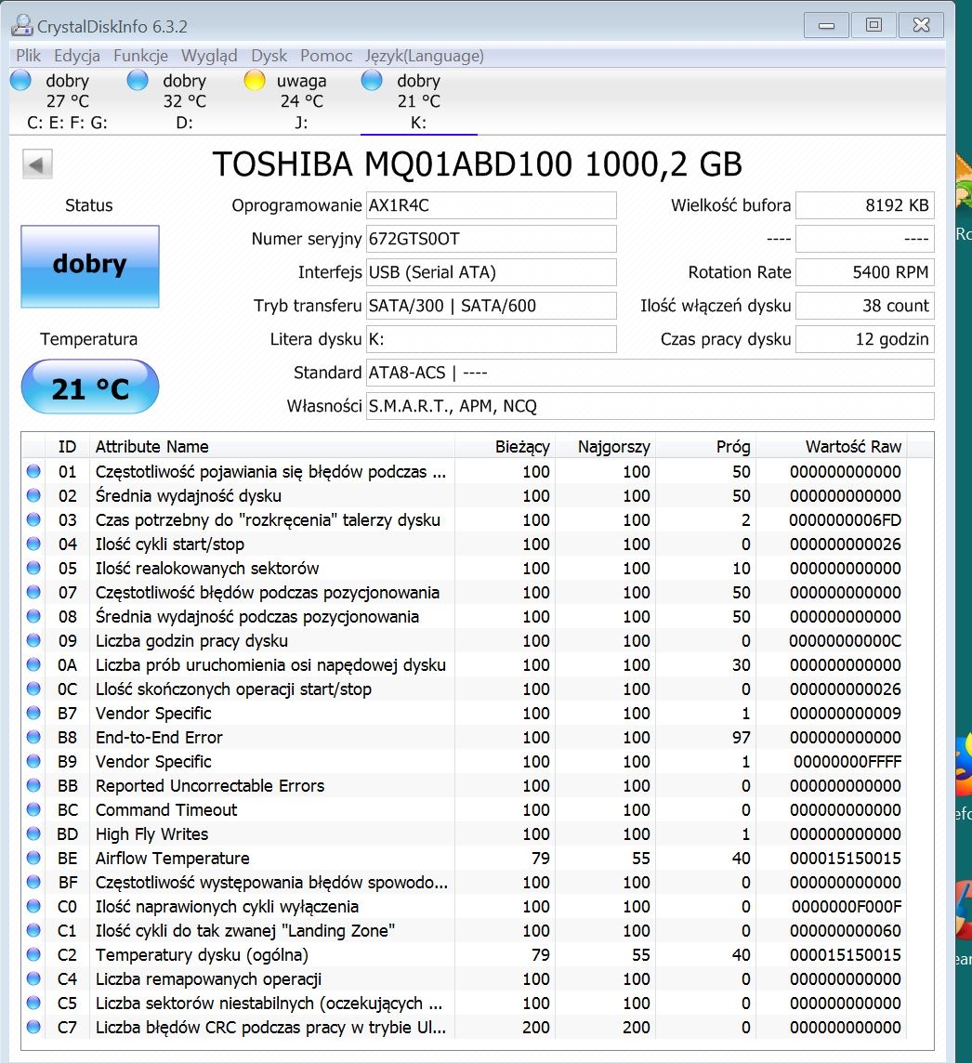Click the ID column header
This screenshot has height=1063, width=972.
pyautogui.click(x=67, y=447)
